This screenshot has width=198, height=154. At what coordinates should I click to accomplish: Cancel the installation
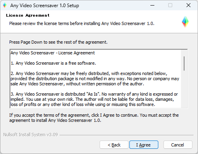(178, 145)
